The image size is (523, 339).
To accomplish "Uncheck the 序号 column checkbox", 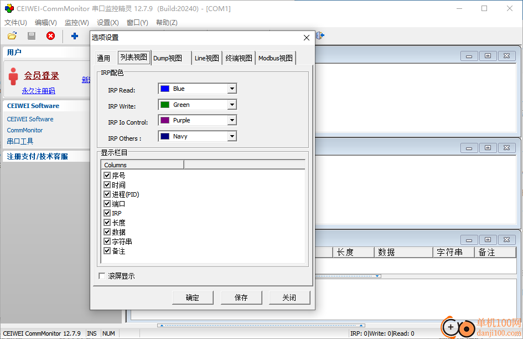I will pyautogui.click(x=107, y=175).
